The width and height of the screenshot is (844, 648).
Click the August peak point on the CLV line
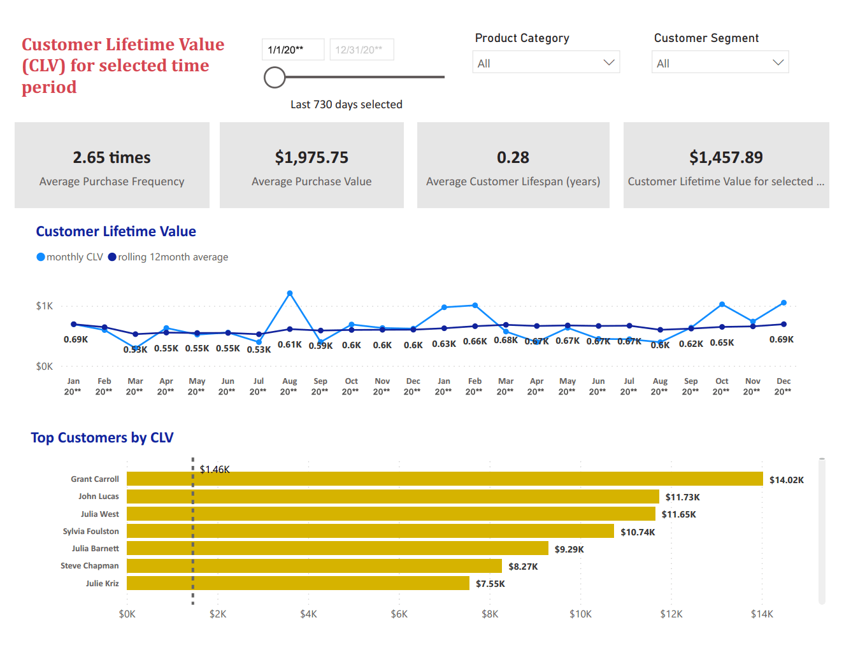290,293
